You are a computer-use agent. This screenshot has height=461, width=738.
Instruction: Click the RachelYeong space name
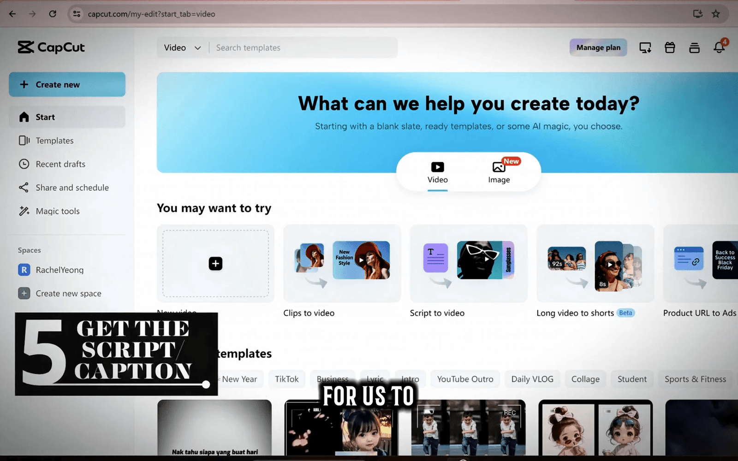tap(60, 270)
